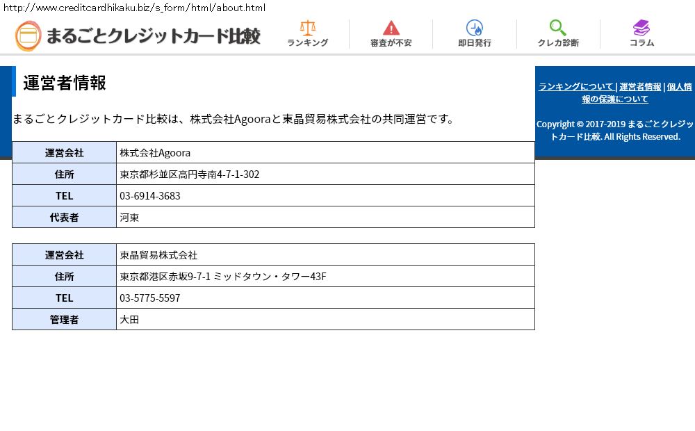Choose the クレカ診断 text label
The height and width of the screenshot is (431, 695).
click(558, 43)
